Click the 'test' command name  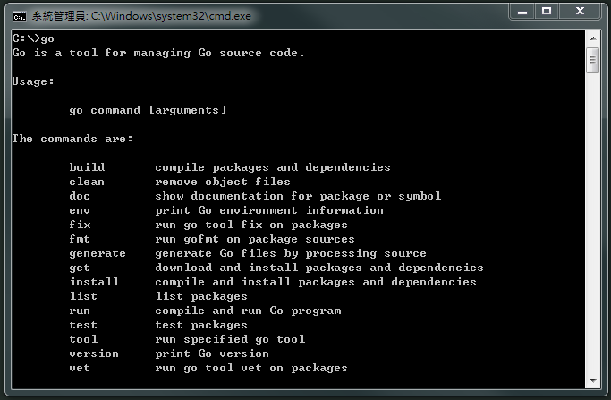coord(83,325)
